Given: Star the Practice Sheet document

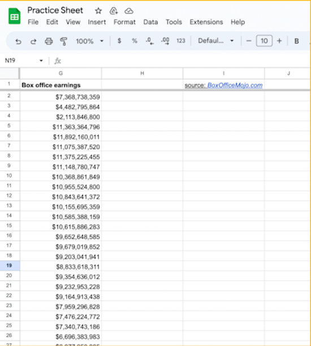Looking at the screenshot, I should [98, 11].
